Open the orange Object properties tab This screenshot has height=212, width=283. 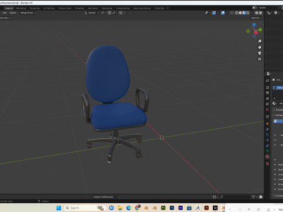[x=267, y=124]
